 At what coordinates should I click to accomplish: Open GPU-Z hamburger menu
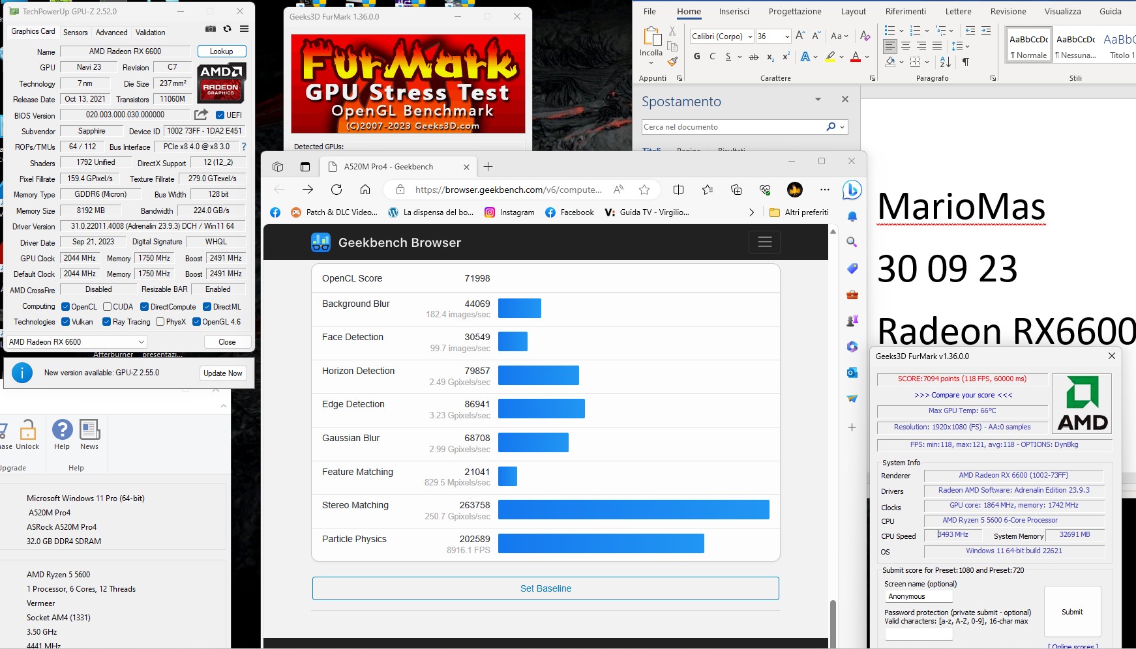(244, 29)
